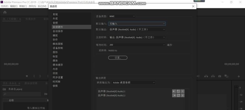The height and width of the screenshot is (110, 245).
Task: Toggle the Comparison View icon
Action: [x=226, y=76]
